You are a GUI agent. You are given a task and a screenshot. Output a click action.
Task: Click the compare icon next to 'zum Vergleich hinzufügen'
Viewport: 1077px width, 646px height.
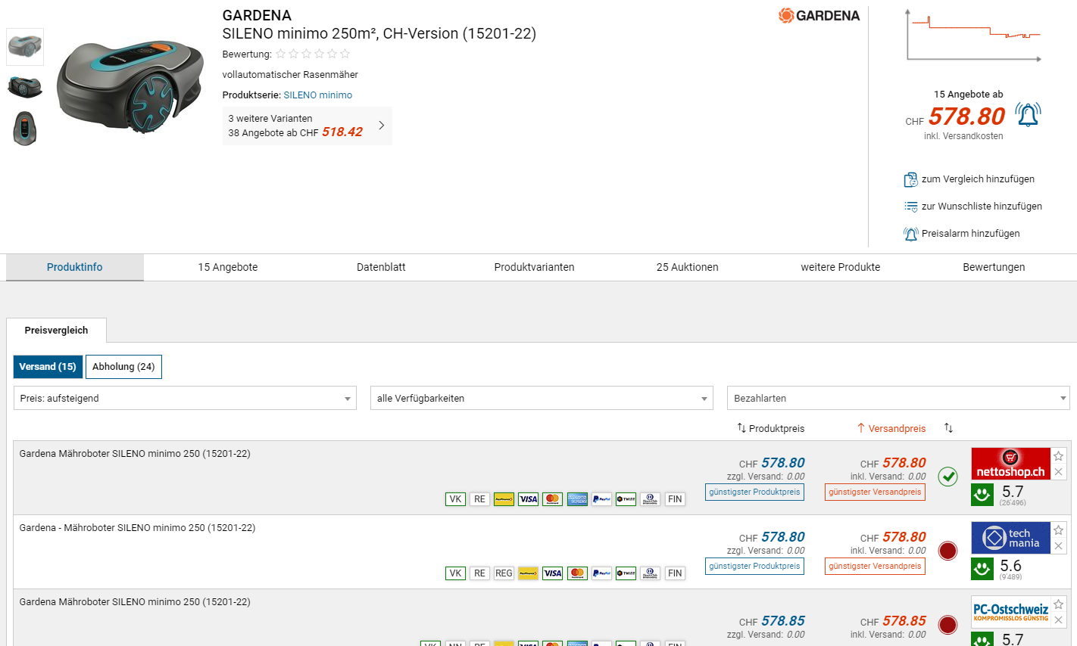tap(910, 179)
